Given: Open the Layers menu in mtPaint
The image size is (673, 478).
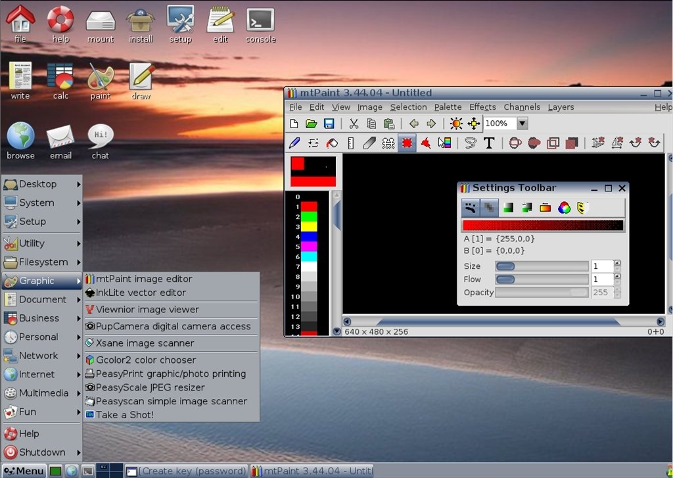Looking at the screenshot, I should click(x=561, y=107).
